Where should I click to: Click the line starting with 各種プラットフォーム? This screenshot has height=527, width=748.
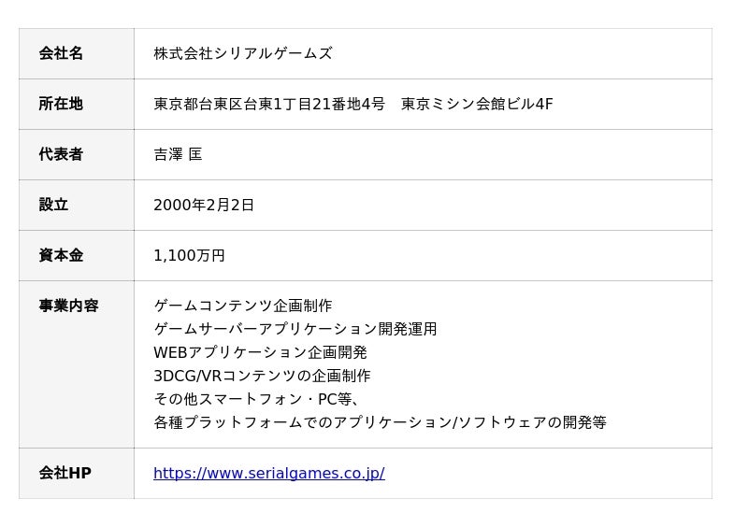click(x=380, y=422)
